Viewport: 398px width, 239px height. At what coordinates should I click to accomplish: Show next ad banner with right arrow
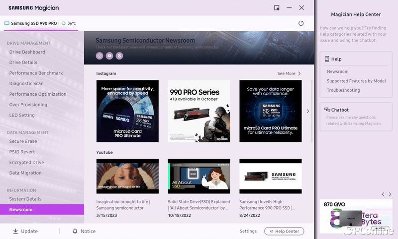[390, 194]
